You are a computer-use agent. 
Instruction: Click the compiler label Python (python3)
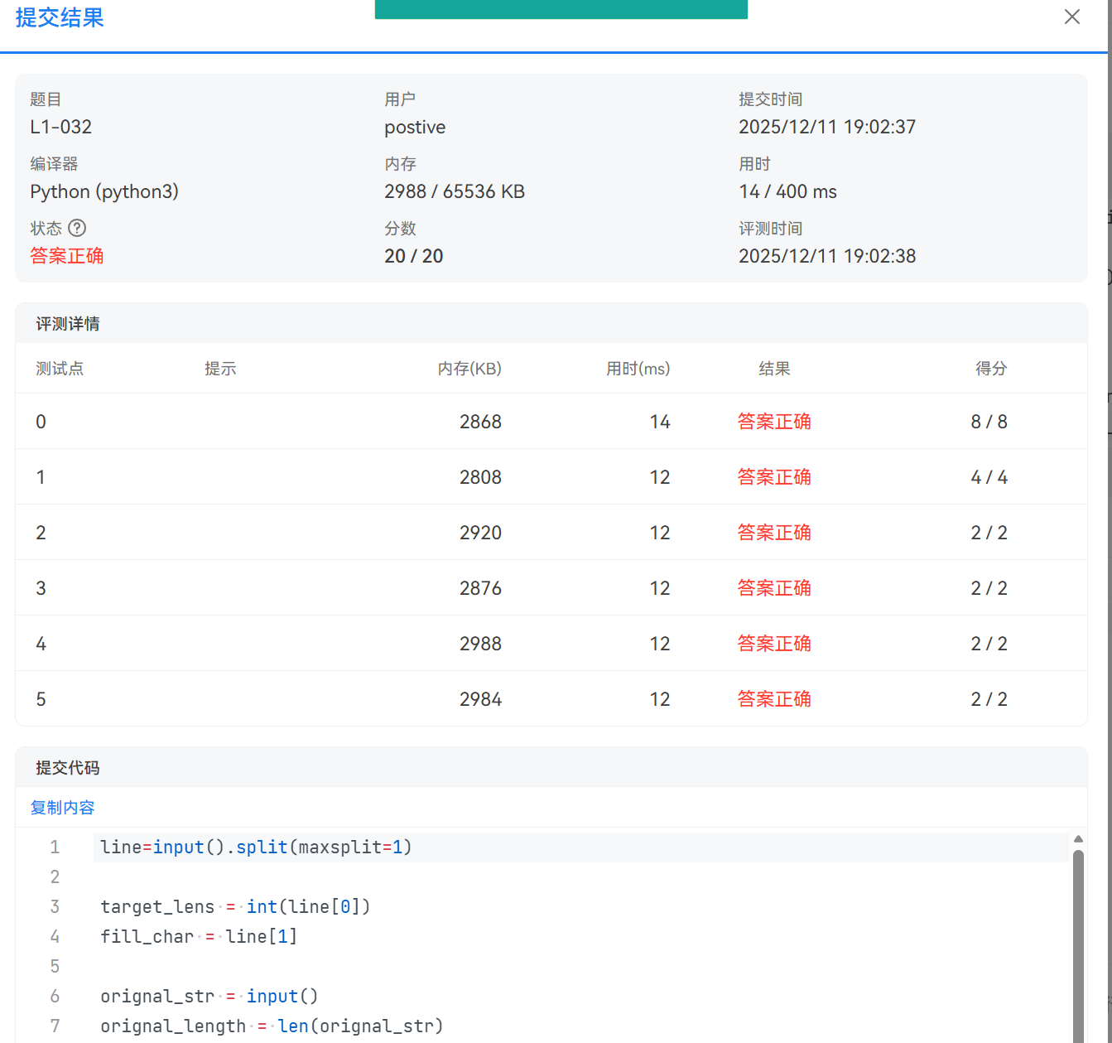(x=104, y=191)
